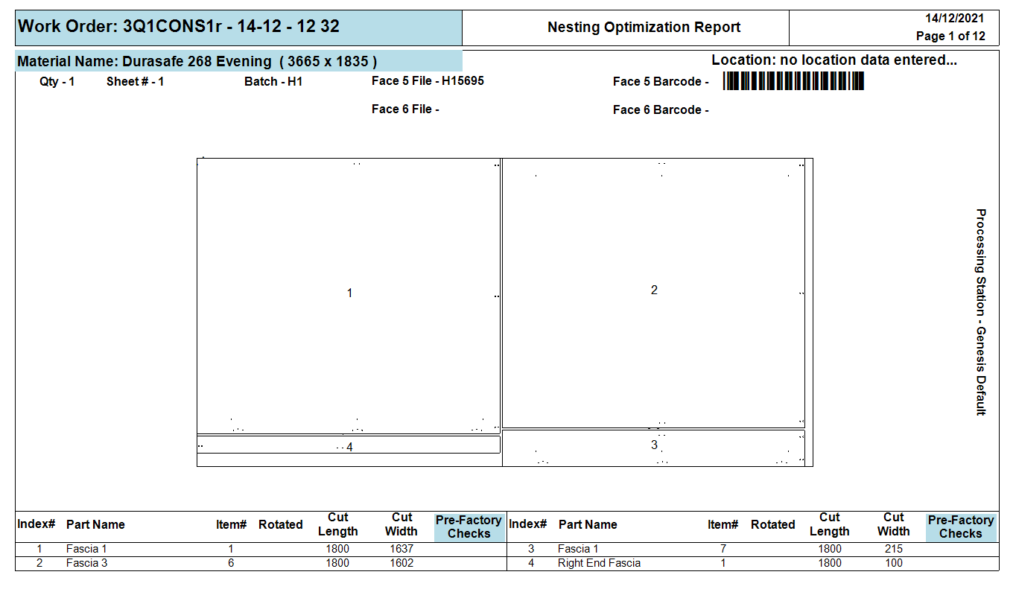The width and height of the screenshot is (1016, 598).
Task: Click the Work Order title header
Action: click(x=179, y=27)
